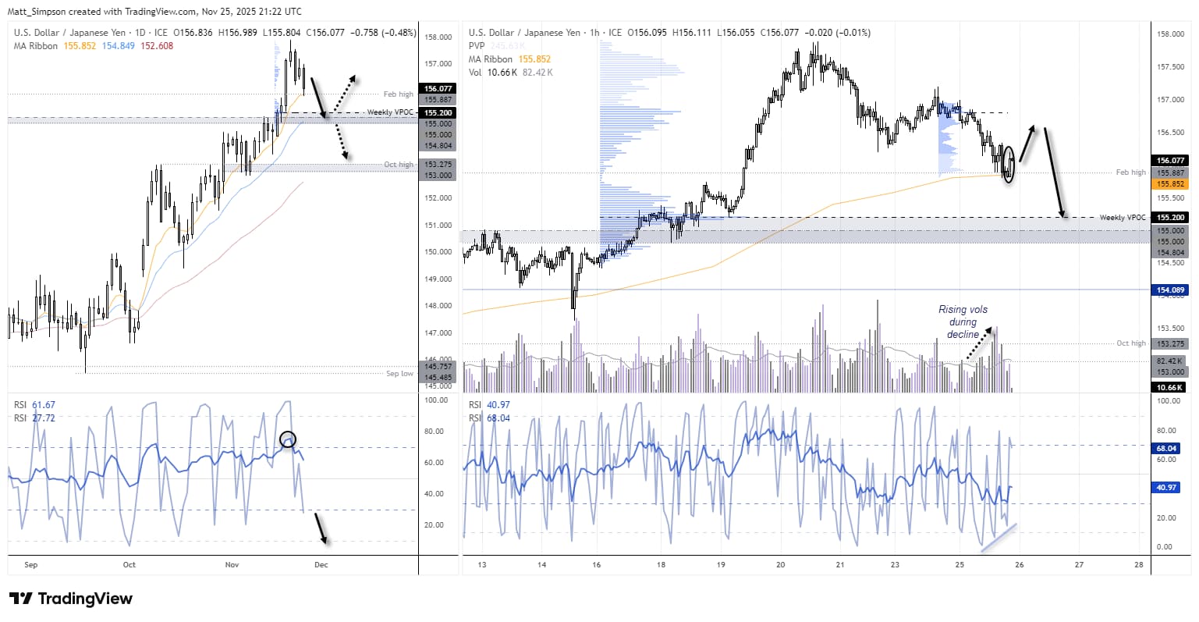The image size is (1199, 622).
Task: Select the 'Rising vols during decline' text annotation
Action: coord(963,321)
